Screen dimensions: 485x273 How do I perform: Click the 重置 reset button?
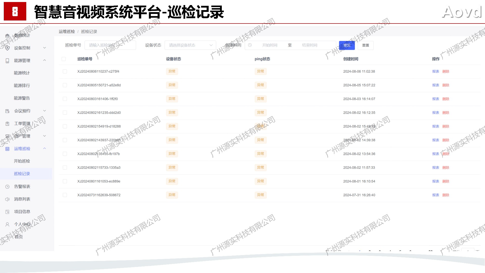pyautogui.click(x=366, y=45)
